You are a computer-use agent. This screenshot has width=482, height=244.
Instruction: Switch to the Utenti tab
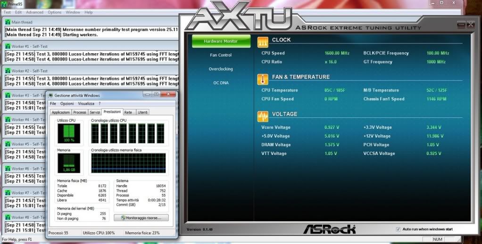[x=142, y=112]
